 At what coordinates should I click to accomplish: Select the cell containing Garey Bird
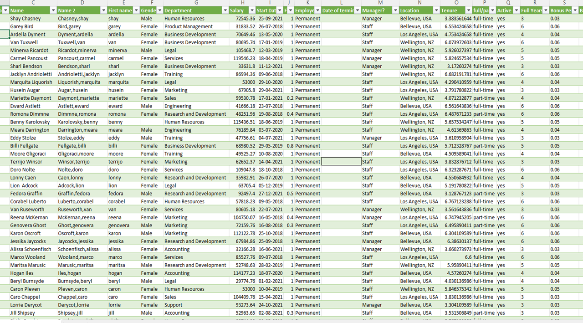[33, 26]
